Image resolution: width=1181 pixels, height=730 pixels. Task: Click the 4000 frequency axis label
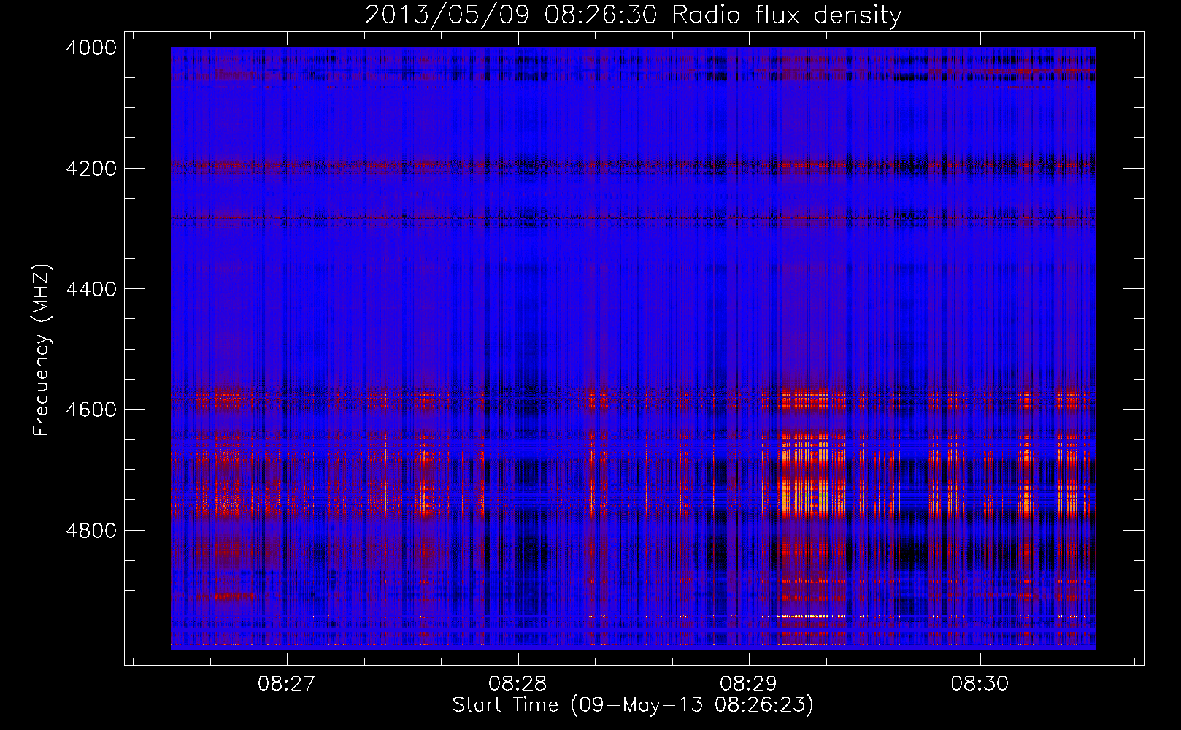[91, 47]
